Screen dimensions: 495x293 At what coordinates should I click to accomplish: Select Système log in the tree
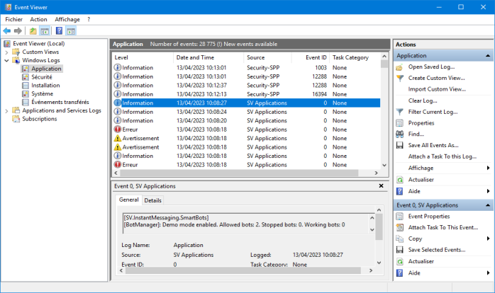(42, 93)
